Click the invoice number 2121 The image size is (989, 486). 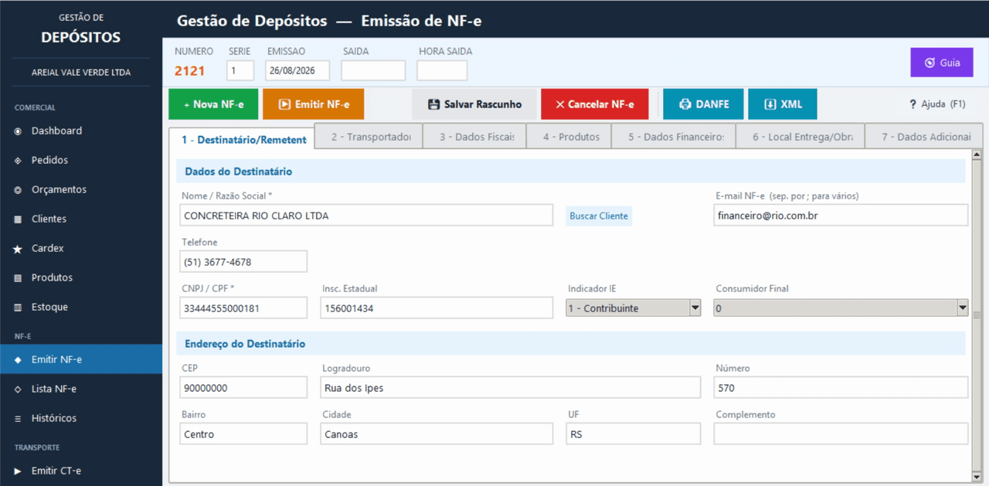point(189,71)
